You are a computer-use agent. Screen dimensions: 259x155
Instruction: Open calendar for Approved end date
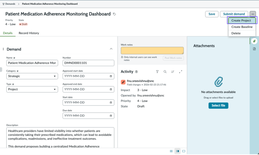coord(111,90)
